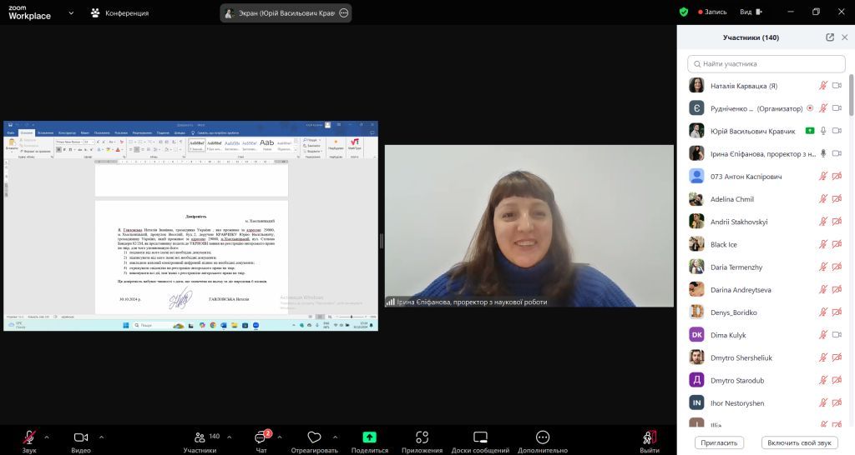The image size is (855, 455).
Task: Open the Chat icon with badge
Action: [261, 437]
